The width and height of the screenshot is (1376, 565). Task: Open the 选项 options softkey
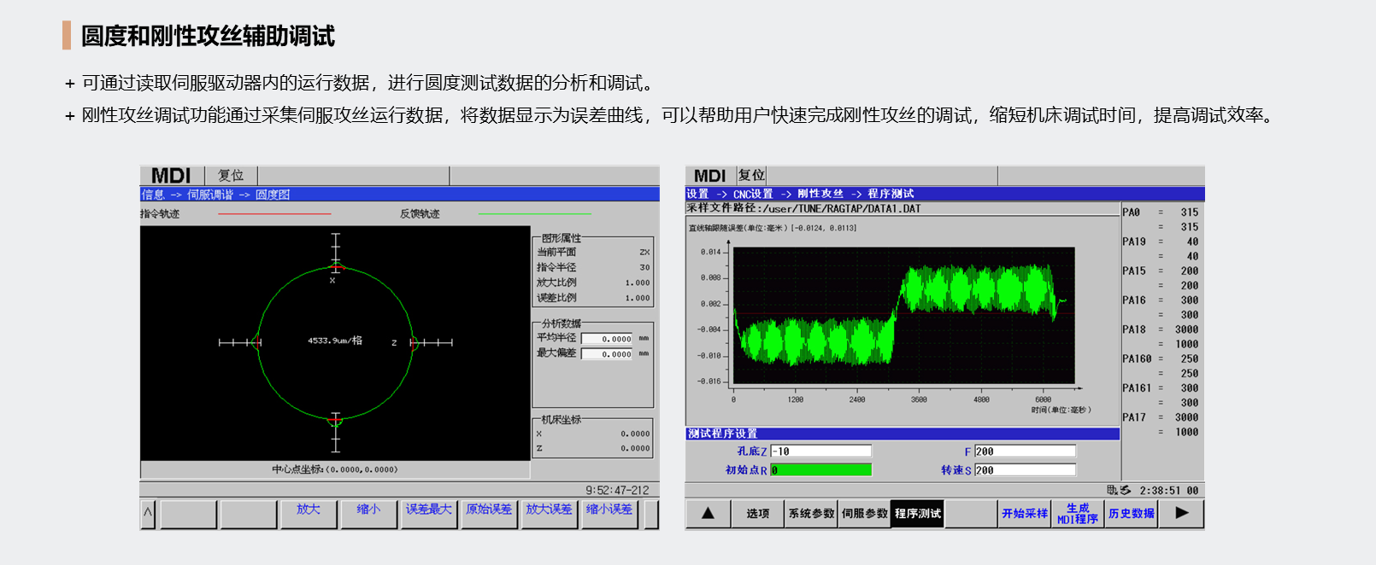(x=757, y=513)
